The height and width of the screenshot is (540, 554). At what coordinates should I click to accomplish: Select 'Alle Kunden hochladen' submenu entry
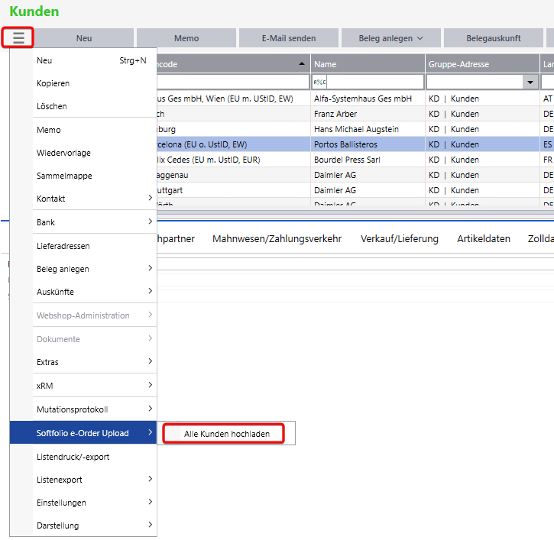(x=226, y=433)
